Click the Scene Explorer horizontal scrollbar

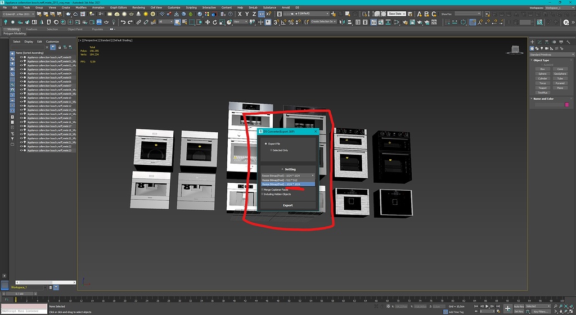(46, 282)
